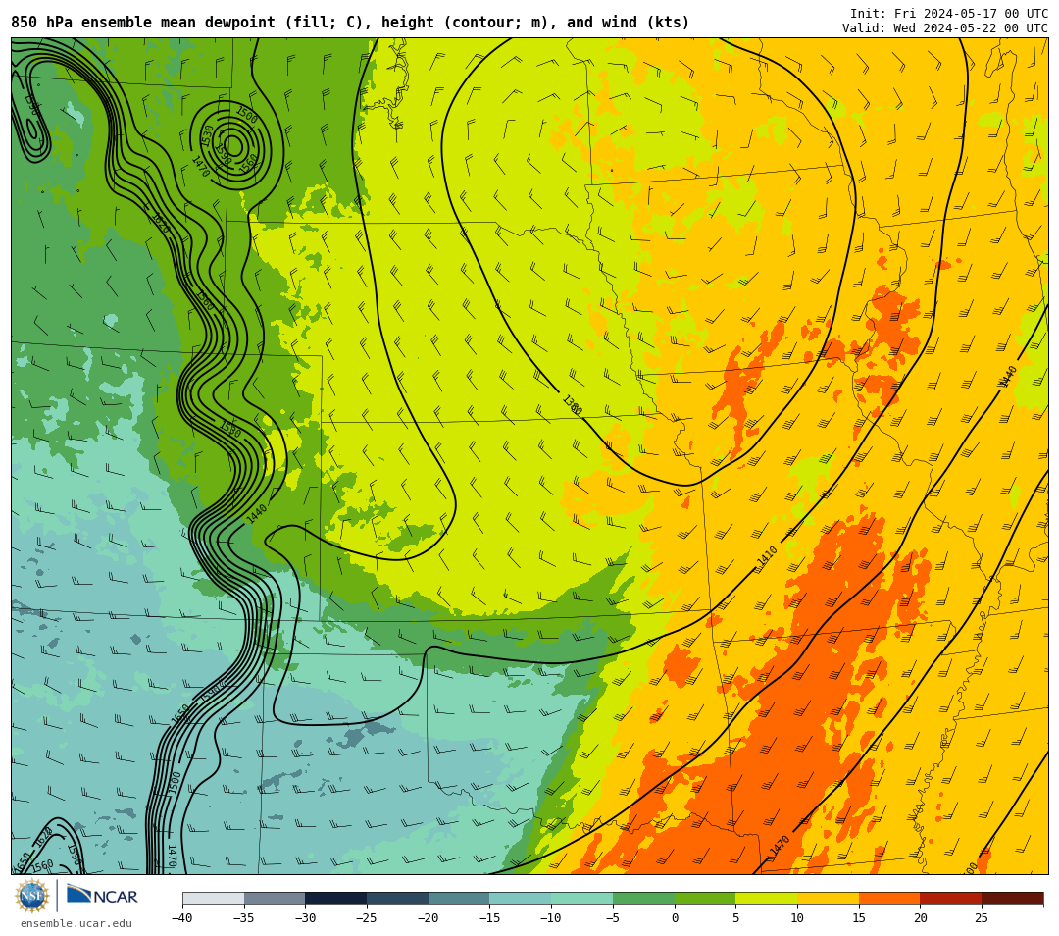Click the 15 colorbar tick label
This screenshot has height=936, width=1059.
tap(859, 917)
